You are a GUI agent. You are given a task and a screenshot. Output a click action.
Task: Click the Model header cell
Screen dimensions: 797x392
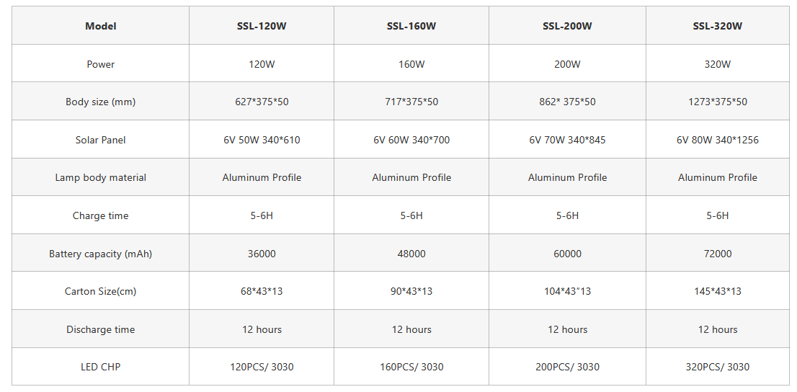tap(101, 26)
